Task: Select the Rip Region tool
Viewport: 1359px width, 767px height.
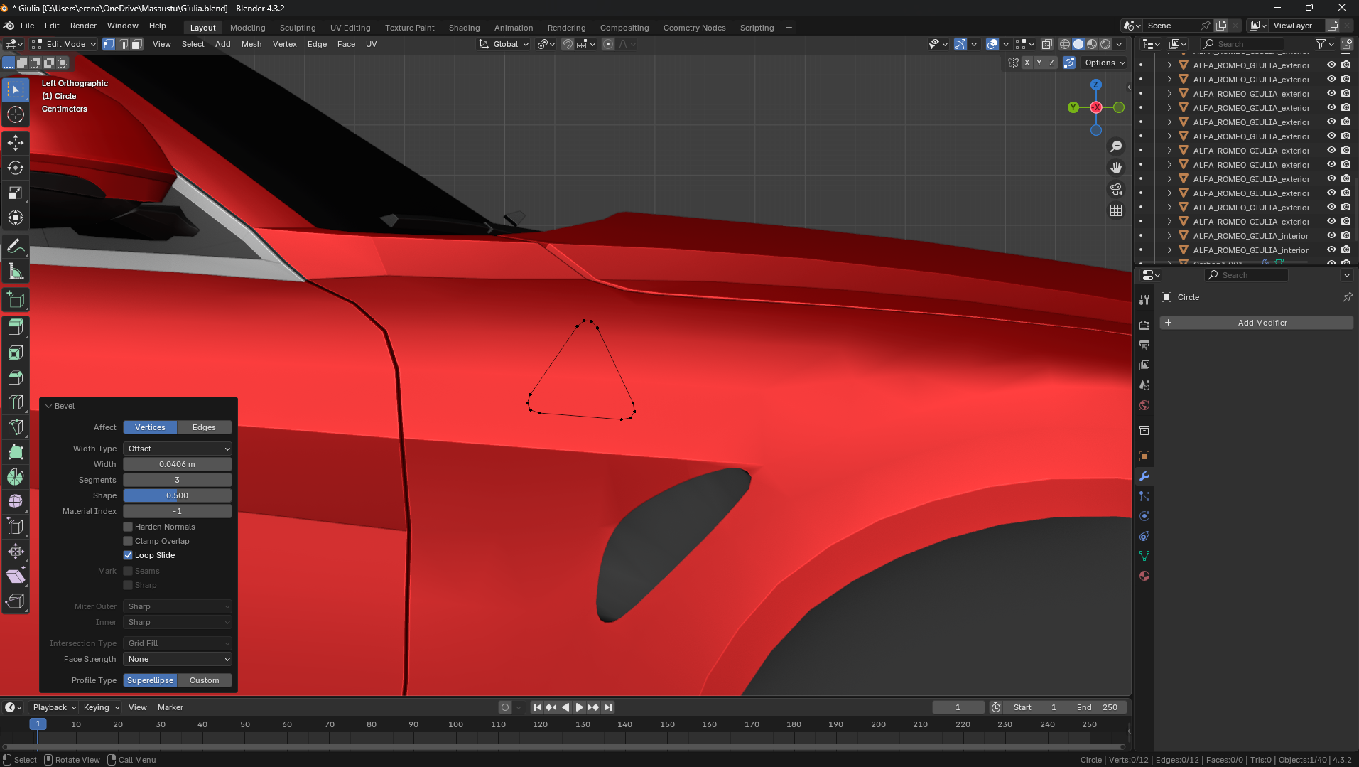Action: point(16,601)
